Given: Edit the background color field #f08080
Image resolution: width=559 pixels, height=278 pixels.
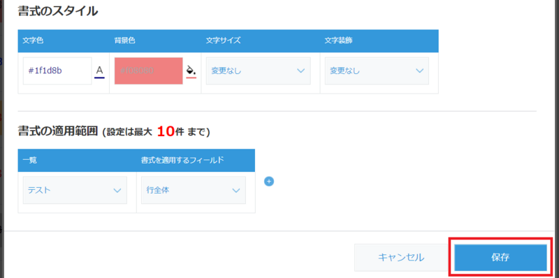Looking at the screenshot, I should 149,71.
